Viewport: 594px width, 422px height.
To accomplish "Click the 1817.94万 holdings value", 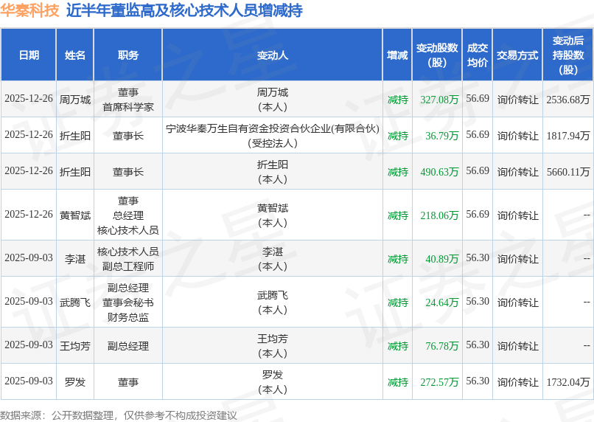I will pyautogui.click(x=568, y=136).
